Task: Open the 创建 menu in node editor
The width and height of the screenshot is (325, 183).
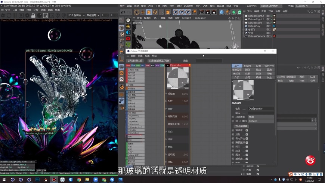Action: tap(139, 56)
